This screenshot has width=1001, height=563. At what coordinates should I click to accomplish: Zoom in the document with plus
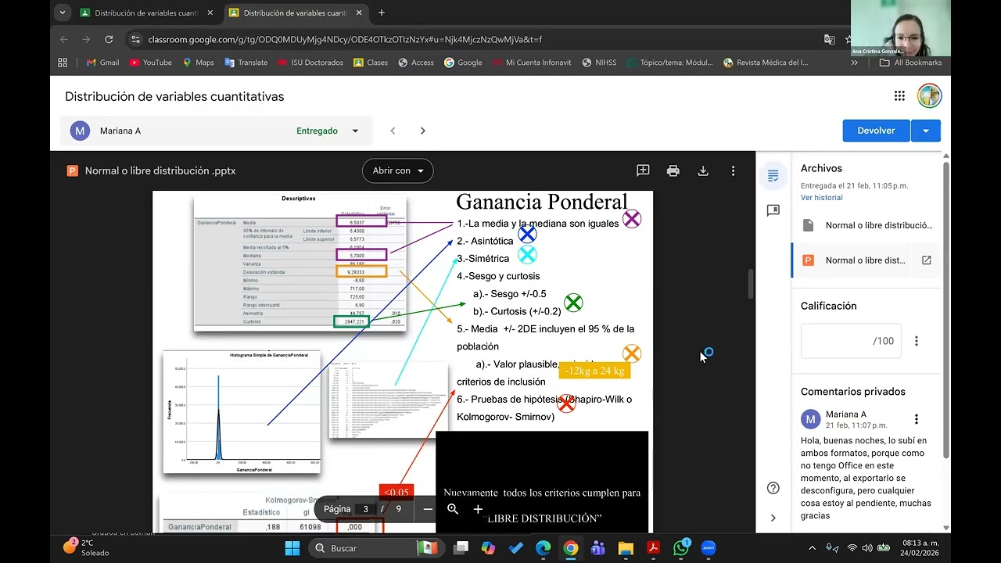click(478, 509)
